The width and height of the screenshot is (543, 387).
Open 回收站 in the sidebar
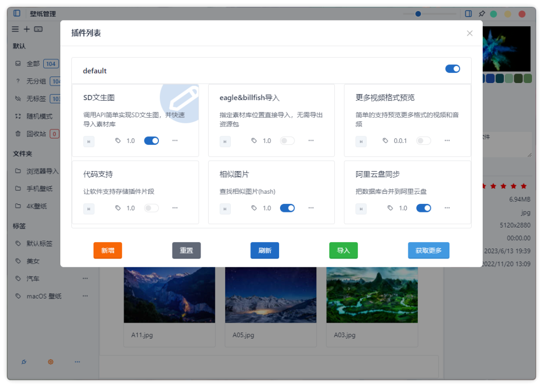coord(36,134)
